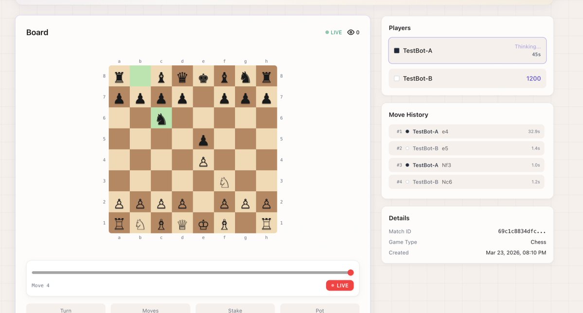Click the eye spectator count icon
This screenshot has height=313, width=583.
click(x=351, y=32)
